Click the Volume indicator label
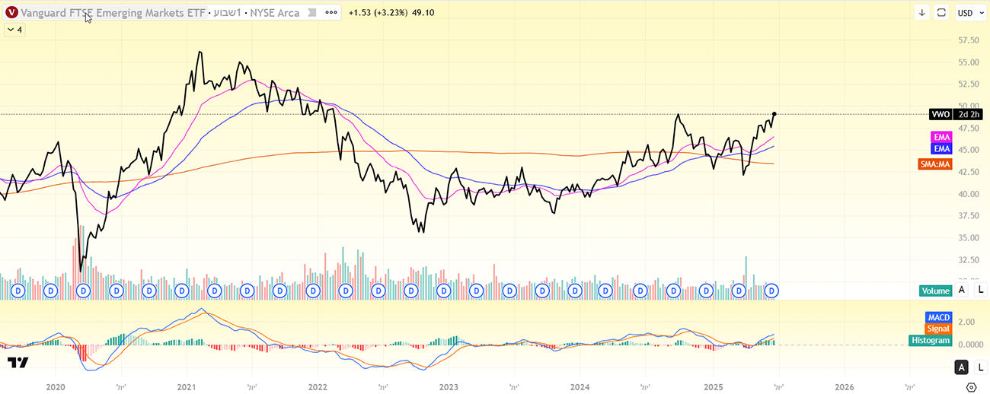This screenshot has height=394, width=990. pos(936,291)
